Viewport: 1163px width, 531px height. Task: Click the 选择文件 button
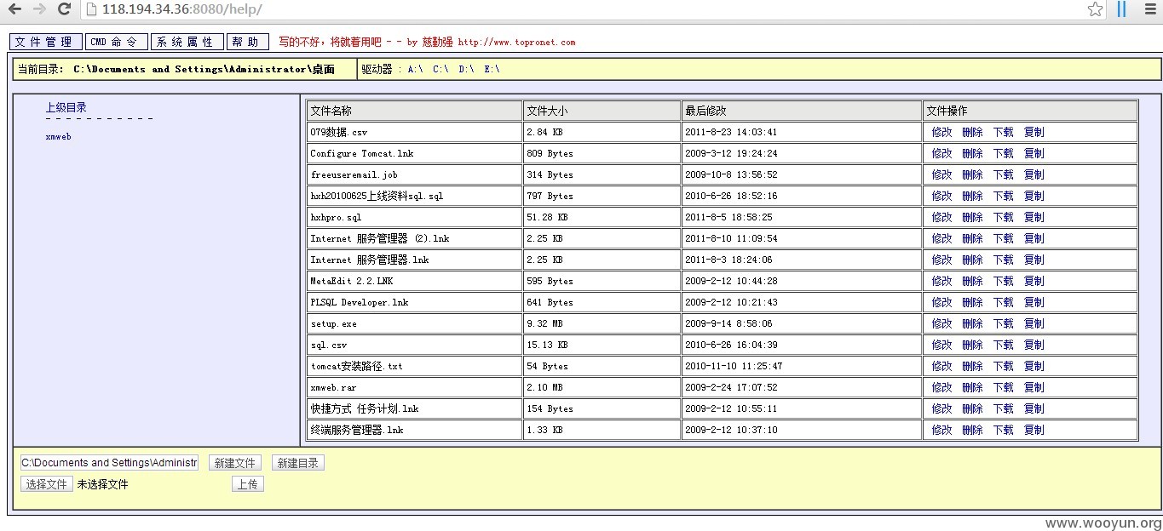coord(47,484)
